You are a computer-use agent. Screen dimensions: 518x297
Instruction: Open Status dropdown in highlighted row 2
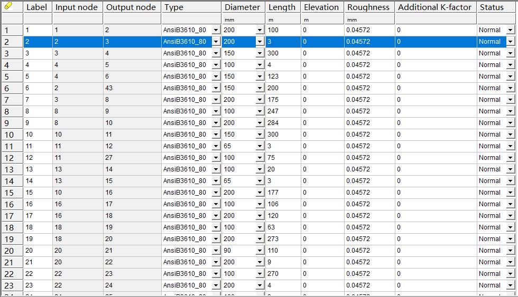click(x=510, y=42)
